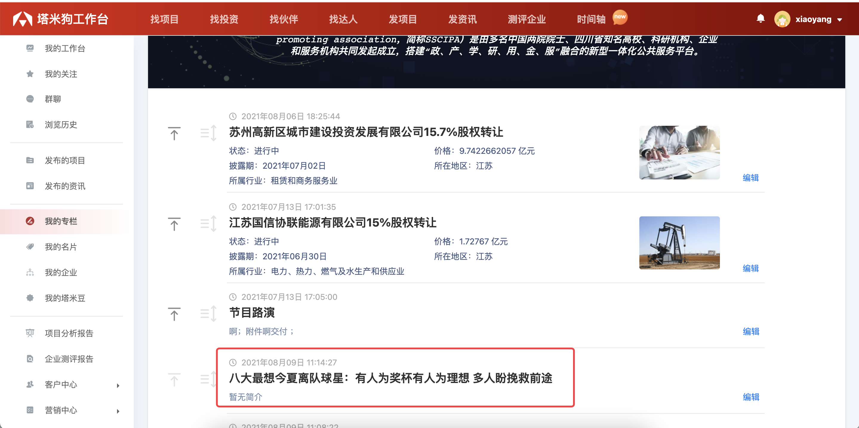Viewport: 859px width, 428px height.
Task: Expand the 客户中心 submenu arrow
Action: pos(118,385)
